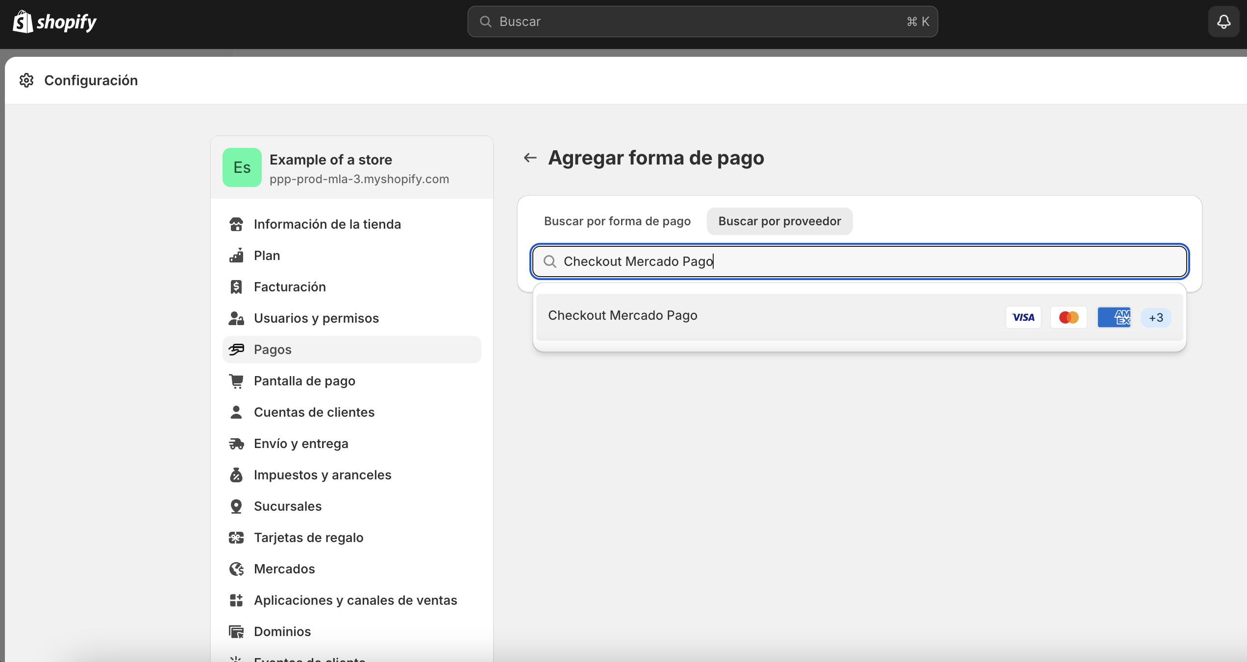Open the notifications bell

tap(1223, 22)
